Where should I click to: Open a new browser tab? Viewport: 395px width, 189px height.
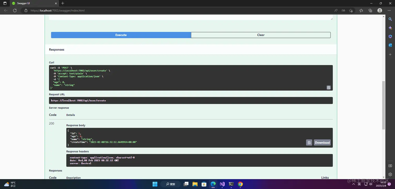click(x=63, y=3)
